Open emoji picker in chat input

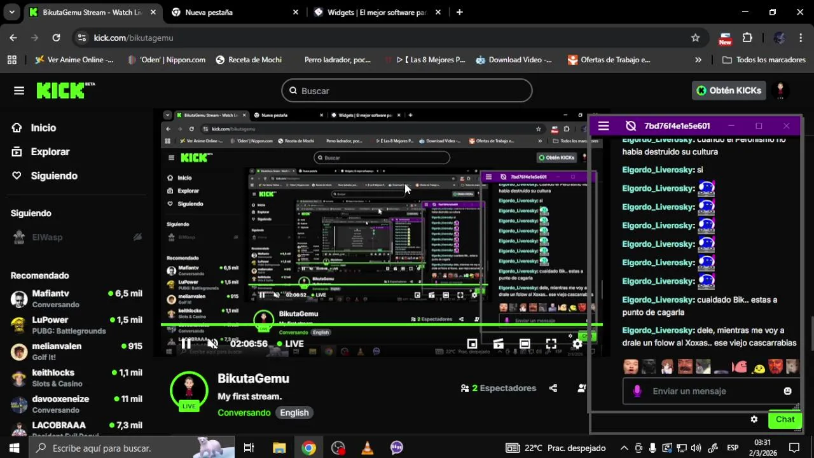pos(788,391)
